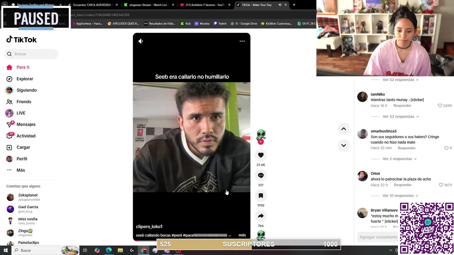Open Copilot from the taskbar
This screenshot has width=454, height=255.
tap(97, 250)
